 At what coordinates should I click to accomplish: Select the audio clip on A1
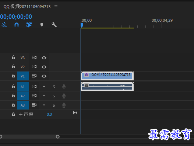107,87
